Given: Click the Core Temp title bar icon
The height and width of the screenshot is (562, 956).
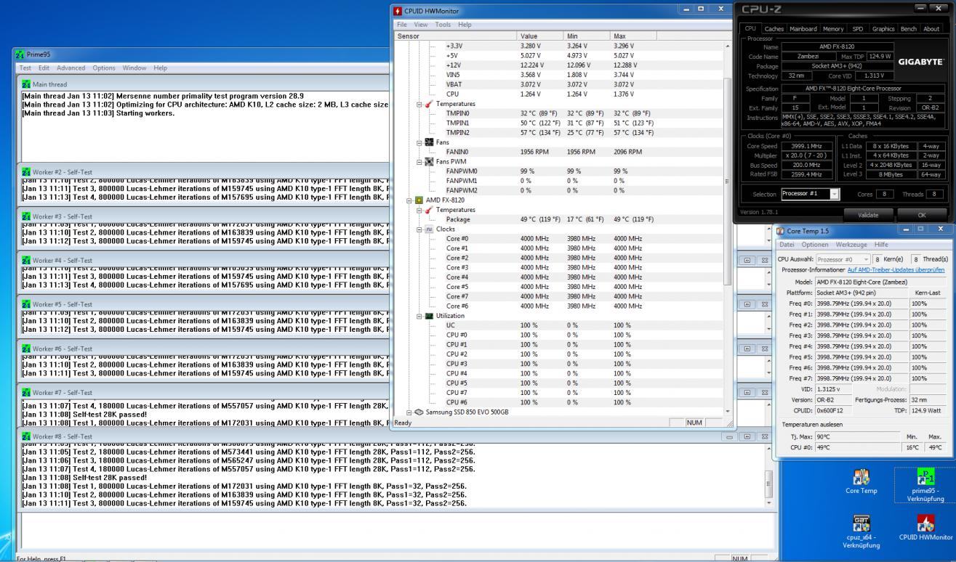Looking at the screenshot, I should pyautogui.click(x=781, y=230).
